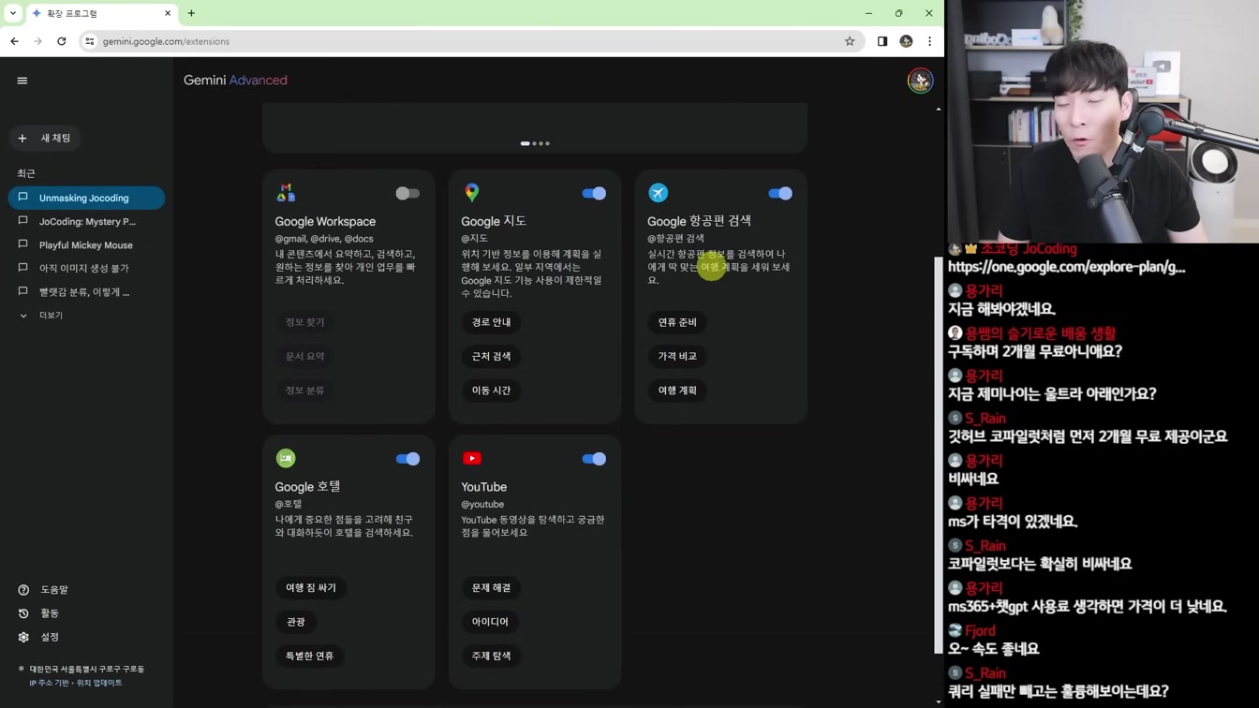The width and height of the screenshot is (1259, 708).
Task: Open a new browser tab with plus
Action: coord(191,13)
